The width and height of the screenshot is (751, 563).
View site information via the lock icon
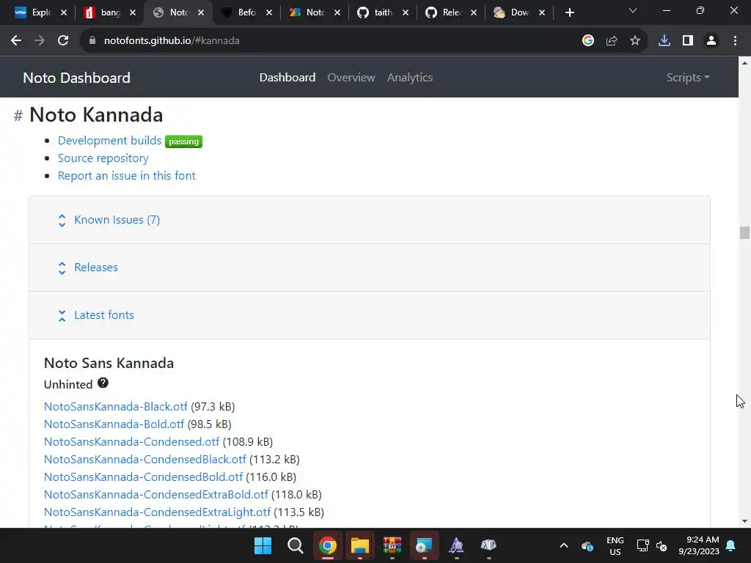coord(92,41)
